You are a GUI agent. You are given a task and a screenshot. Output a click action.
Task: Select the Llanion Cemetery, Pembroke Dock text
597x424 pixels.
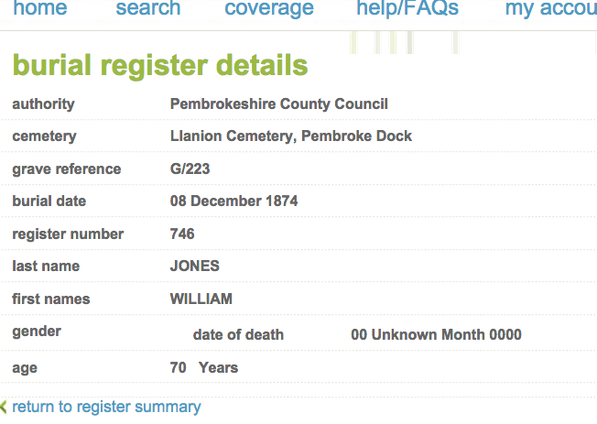tap(291, 136)
